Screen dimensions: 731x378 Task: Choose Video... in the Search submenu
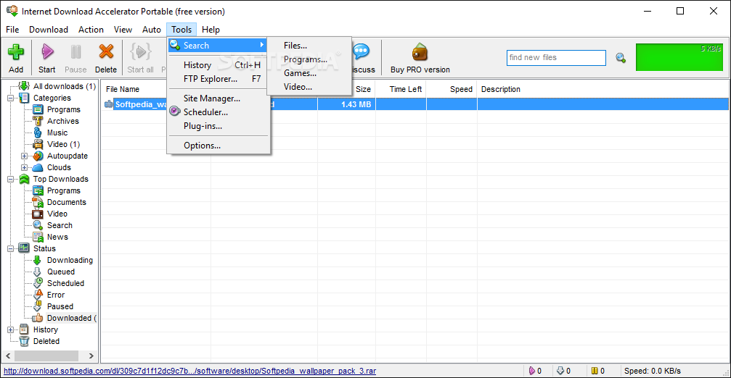[x=309, y=87]
